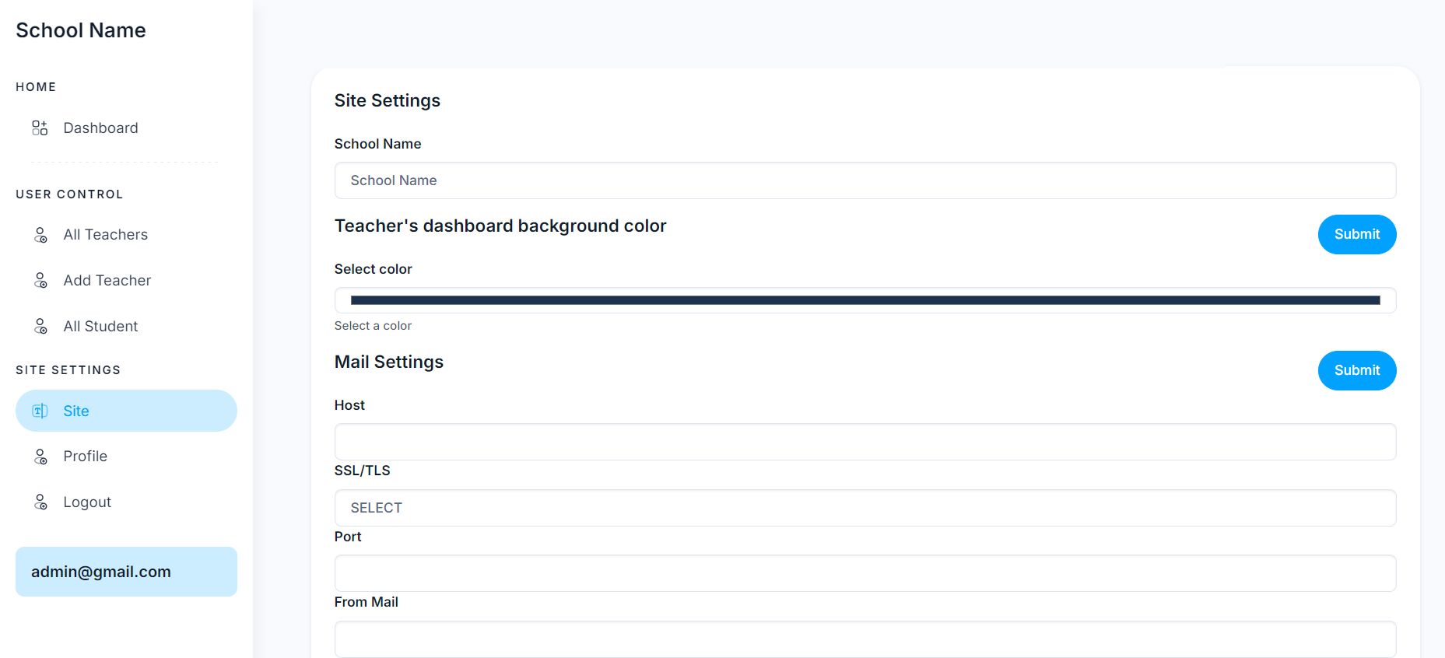Click the All Teachers user icon
The width and height of the screenshot is (1445, 658).
40,235
